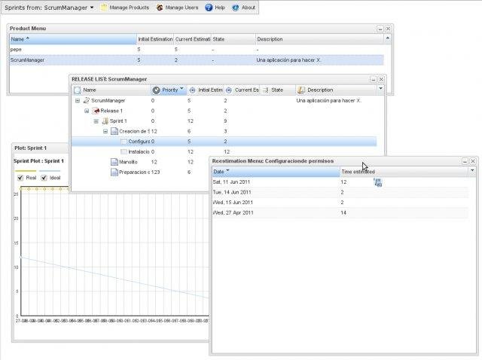Click Initial Estim column icon in Release List
Viewport: 482px width, 360px height.
point(192,90)
